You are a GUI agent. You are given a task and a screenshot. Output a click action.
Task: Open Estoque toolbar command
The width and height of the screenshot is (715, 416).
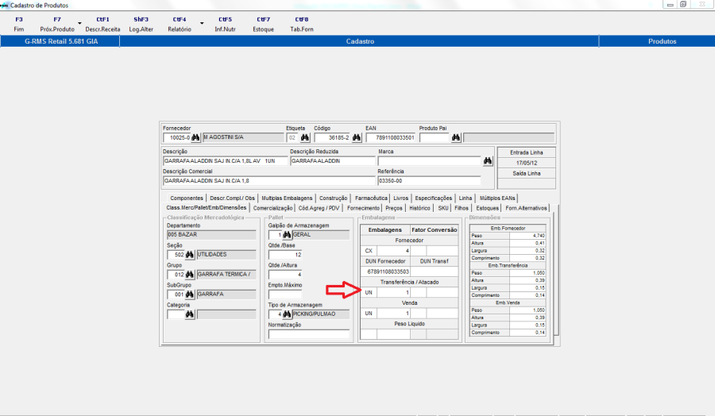[x=263, y=24]
